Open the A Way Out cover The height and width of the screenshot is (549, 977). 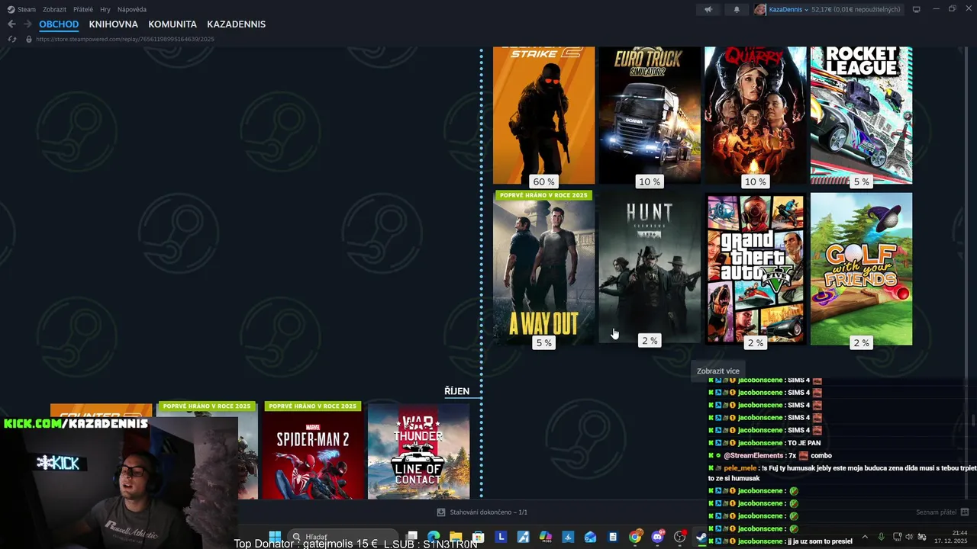543,268
